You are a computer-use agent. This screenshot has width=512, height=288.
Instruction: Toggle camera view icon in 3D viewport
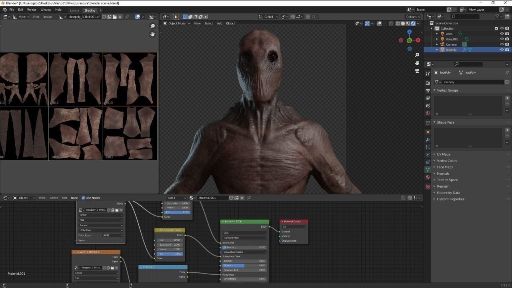click(x=417, y=71)
